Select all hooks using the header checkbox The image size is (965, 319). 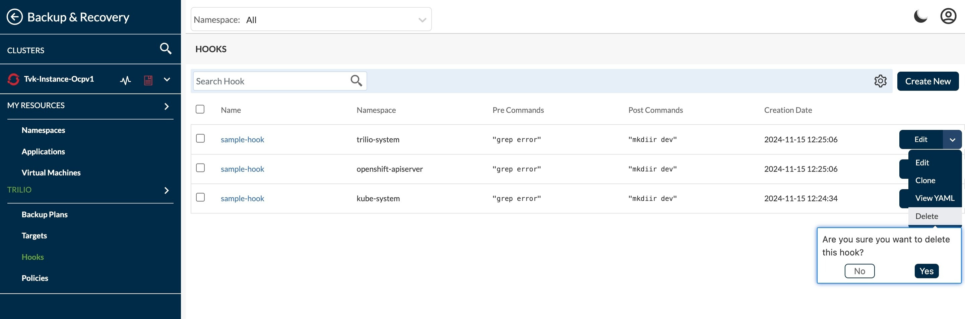(200, 109)
